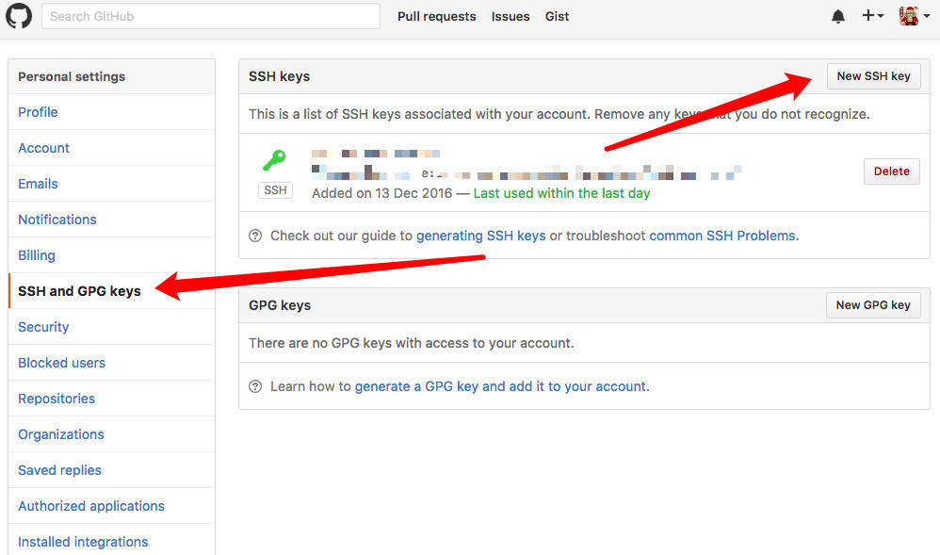Open Notifications settings in sidebar

pos(111,220)
